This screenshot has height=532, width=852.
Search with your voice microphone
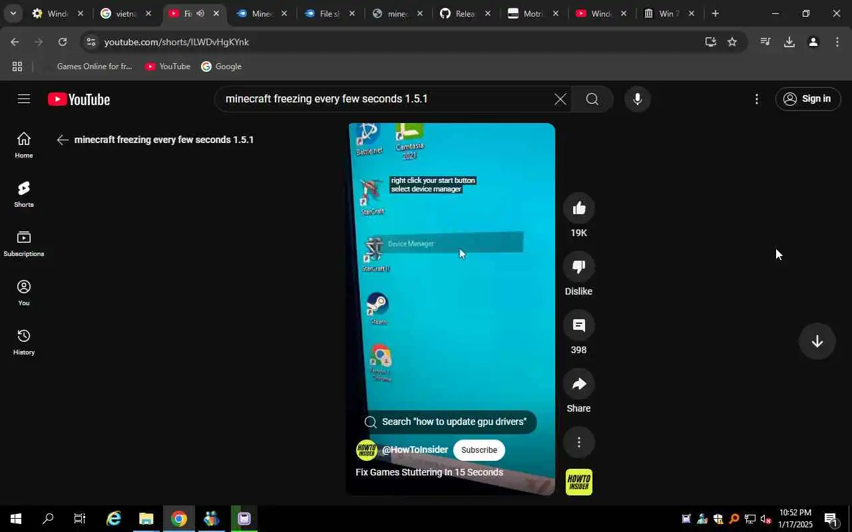pos(638,99)
